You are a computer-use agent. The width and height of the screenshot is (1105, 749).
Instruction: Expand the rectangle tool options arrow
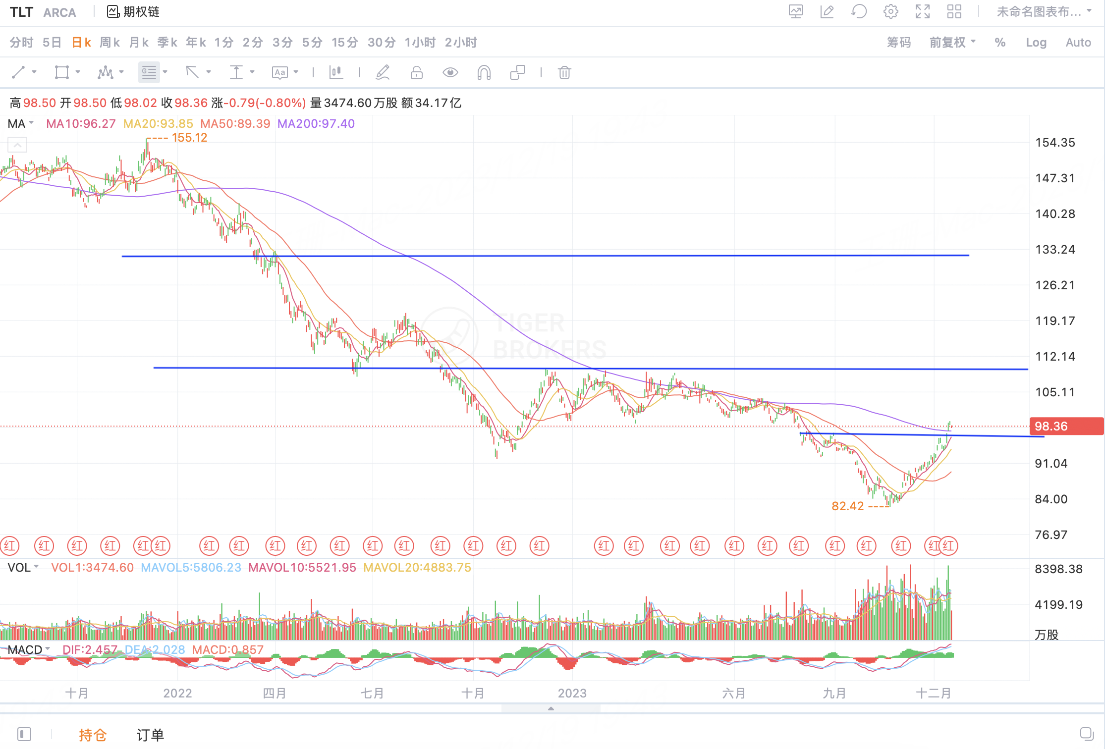pyautogui.click(x=78, y=72)
